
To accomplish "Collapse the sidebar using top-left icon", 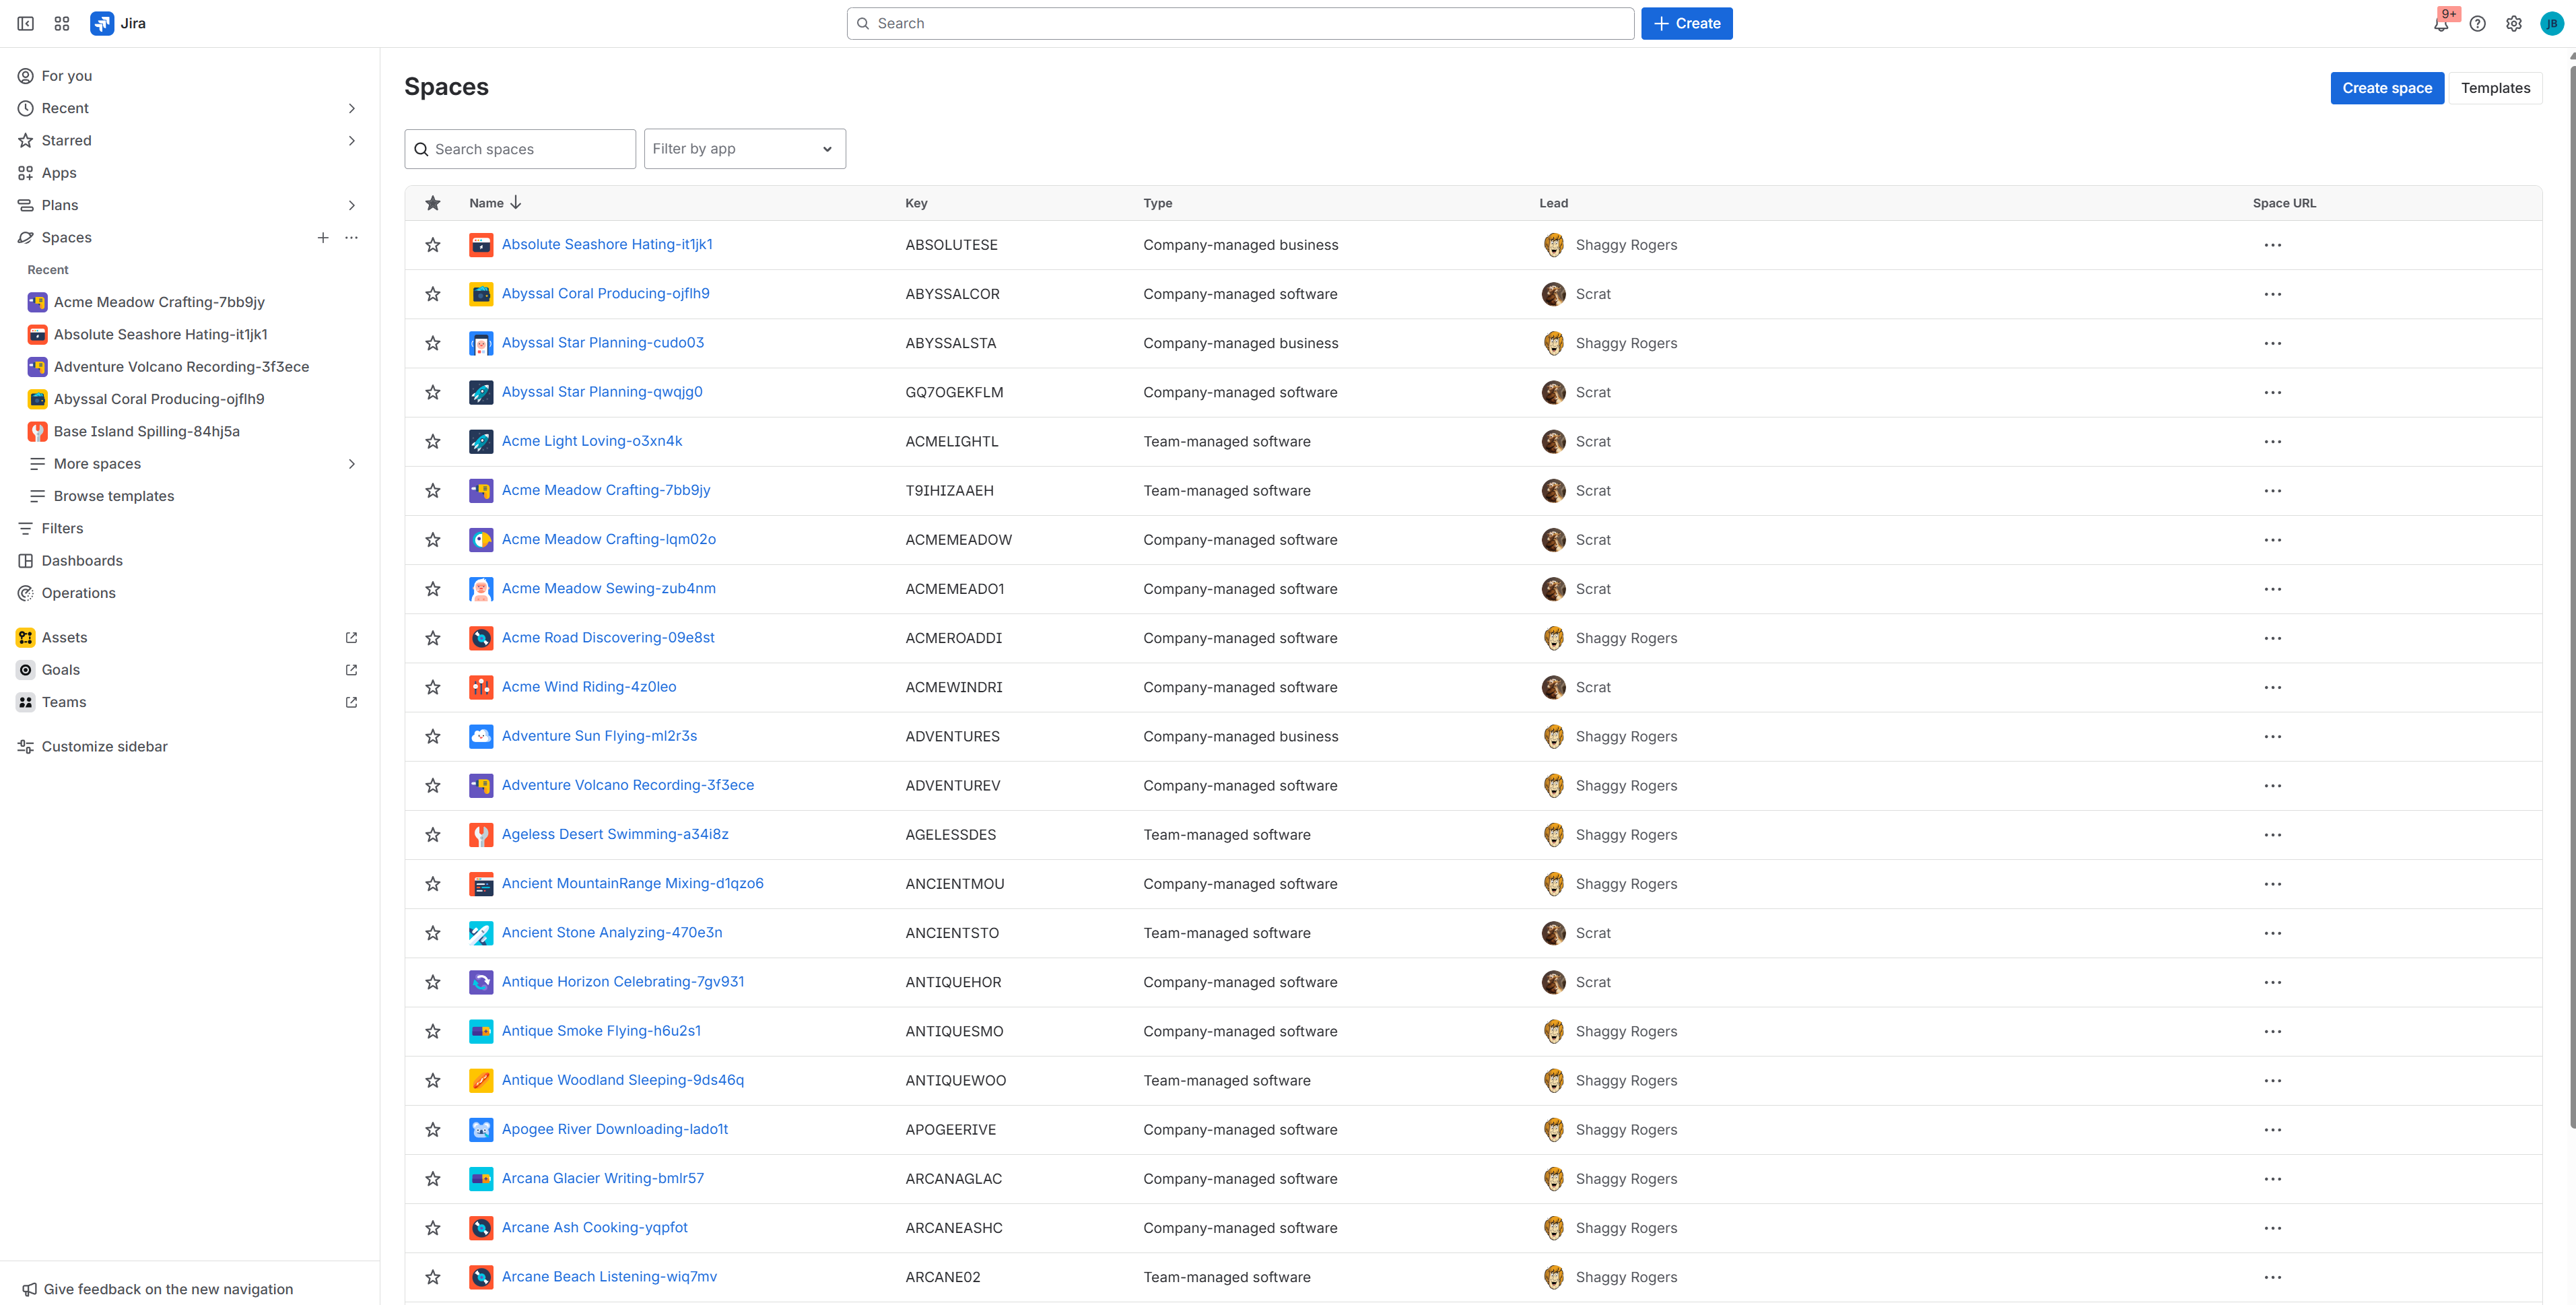I will (26, 24).
